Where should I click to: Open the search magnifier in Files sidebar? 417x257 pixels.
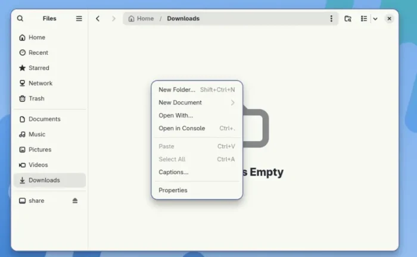20,18
